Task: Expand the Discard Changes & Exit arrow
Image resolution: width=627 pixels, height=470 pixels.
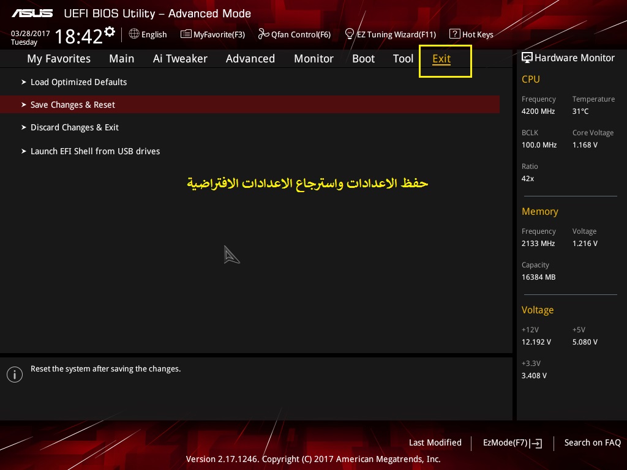Action: pyautogui.click(x=24, y=127)
